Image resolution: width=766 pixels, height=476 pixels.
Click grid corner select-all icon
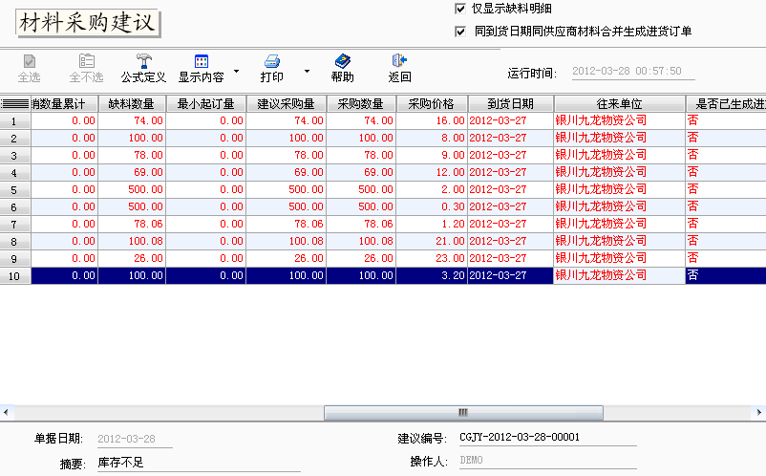[14, 103]
